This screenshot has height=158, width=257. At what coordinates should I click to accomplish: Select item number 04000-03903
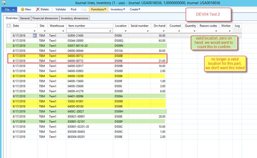click(75, 71)
